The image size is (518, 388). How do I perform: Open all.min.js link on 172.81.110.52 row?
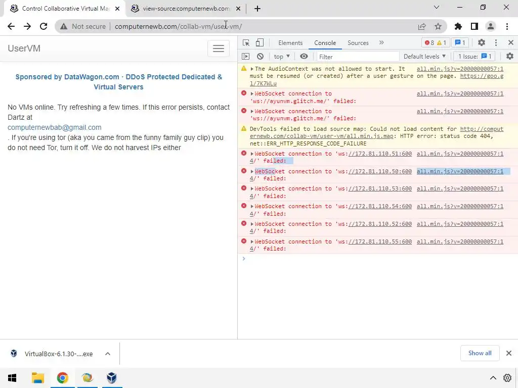pyautogui.click(x=460, y=224)
